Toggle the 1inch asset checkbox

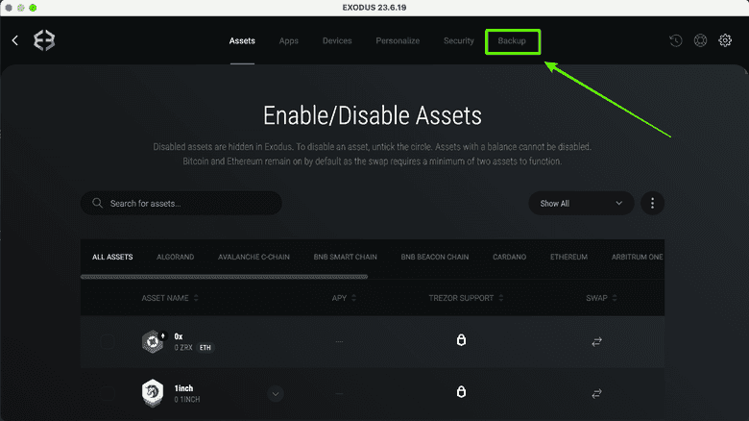click(107, 393)
